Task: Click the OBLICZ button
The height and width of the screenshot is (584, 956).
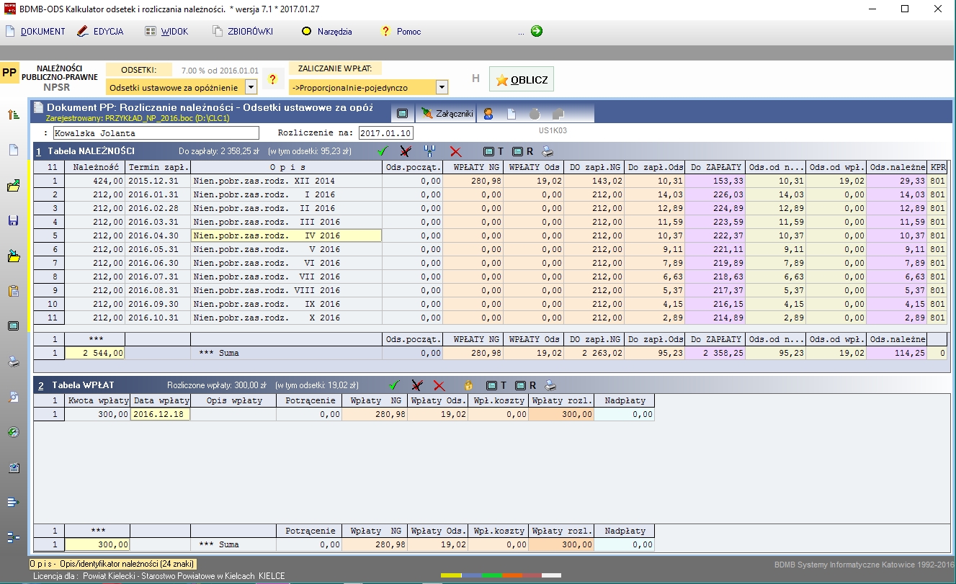Action: coord(522,79)
